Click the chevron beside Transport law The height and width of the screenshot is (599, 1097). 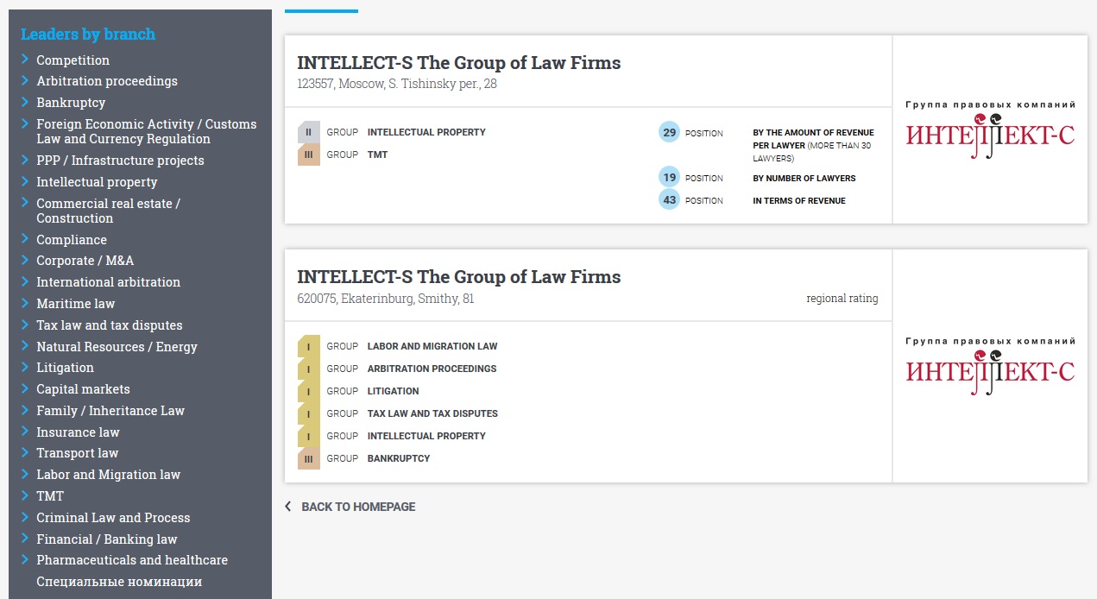click(x=26, y=452)
